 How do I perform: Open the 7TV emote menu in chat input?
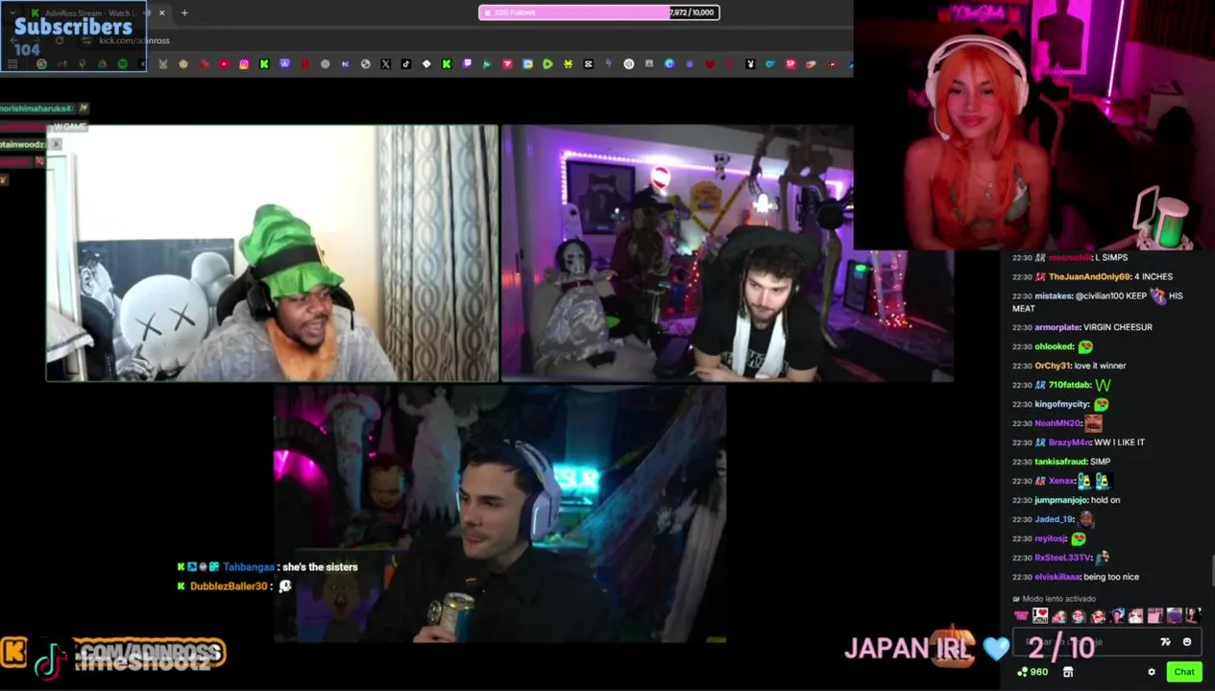tap(1166, 642)
